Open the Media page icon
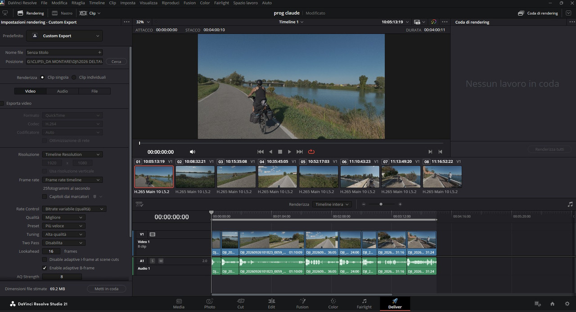 (x=179, y=303)
